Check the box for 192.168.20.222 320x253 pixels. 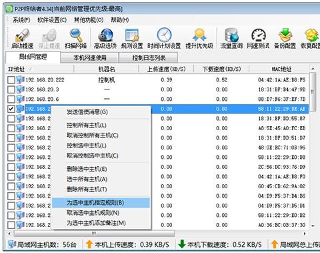11,80
